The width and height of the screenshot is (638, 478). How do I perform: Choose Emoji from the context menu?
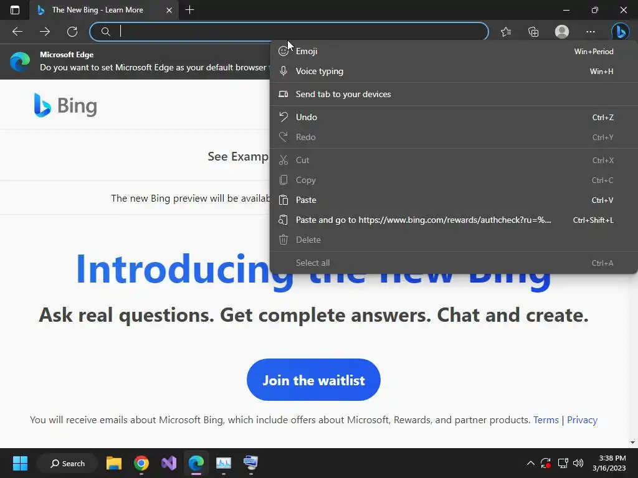454,51
